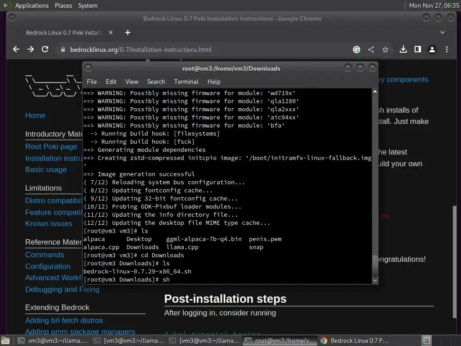
Task: Click the terminal scrollbar thumb
Action: click(375, 266)
